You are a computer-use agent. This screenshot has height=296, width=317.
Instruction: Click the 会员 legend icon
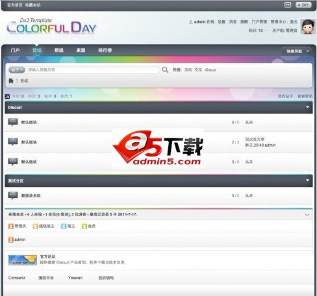pyautogui.click(x=84, y=226)
